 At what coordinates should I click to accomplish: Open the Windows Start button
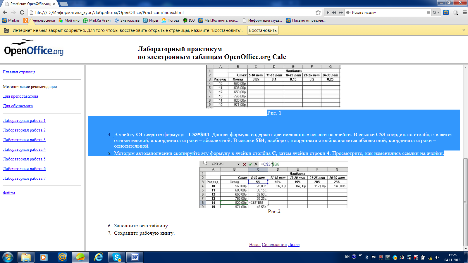pos(8,257)
